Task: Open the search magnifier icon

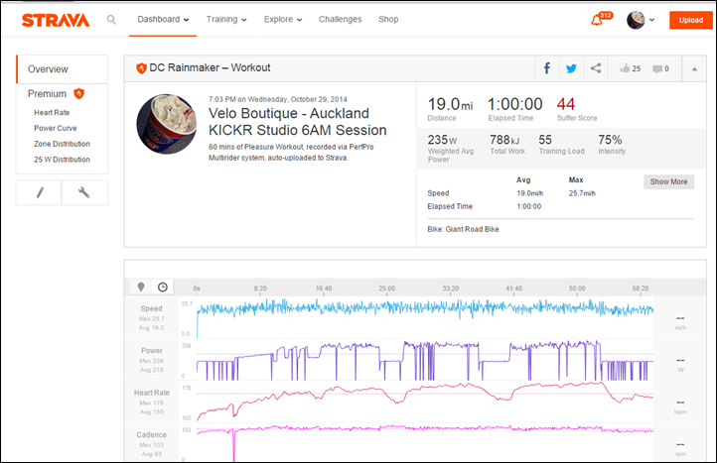Action: pyautogui.click(x=111, y=20)
